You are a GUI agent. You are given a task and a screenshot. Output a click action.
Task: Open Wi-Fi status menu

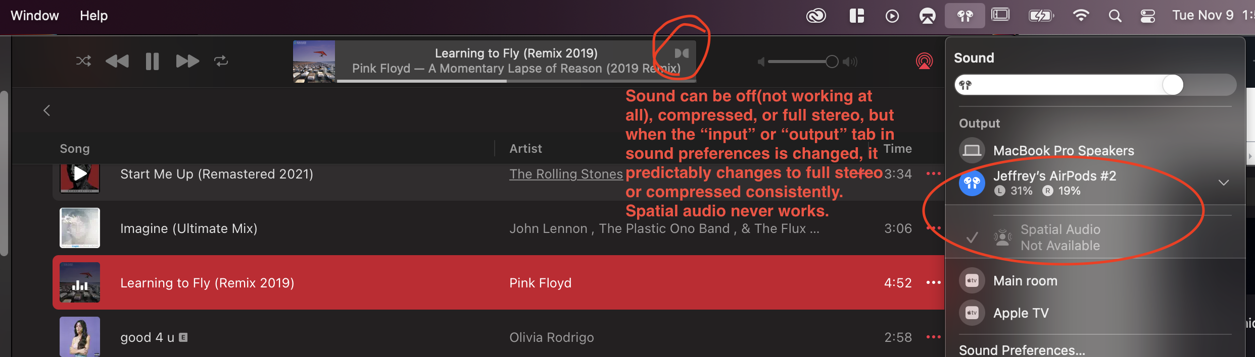click(x=1081, y=16)
